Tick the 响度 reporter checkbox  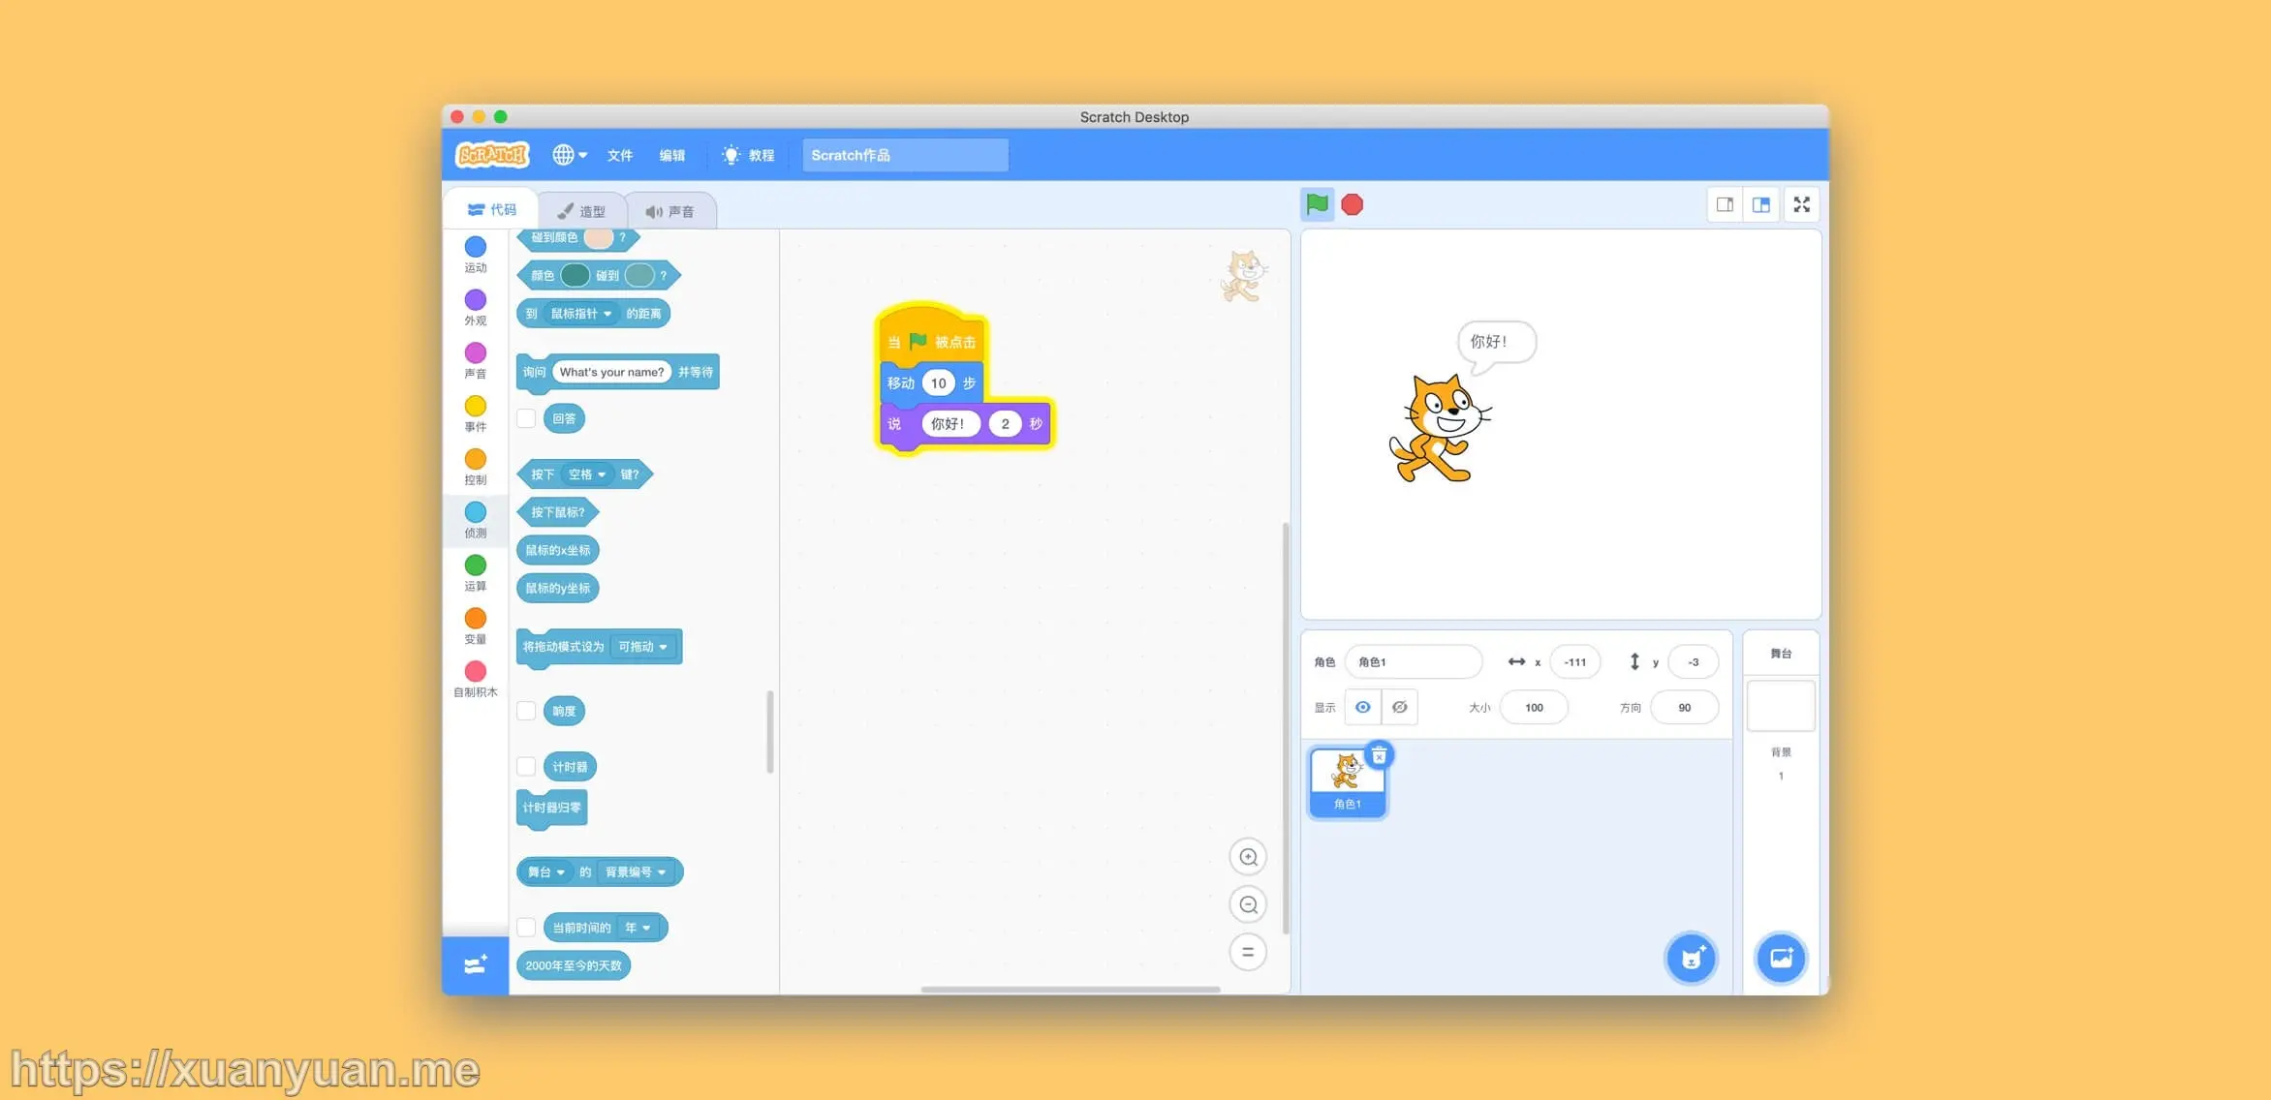pos(526,711)
